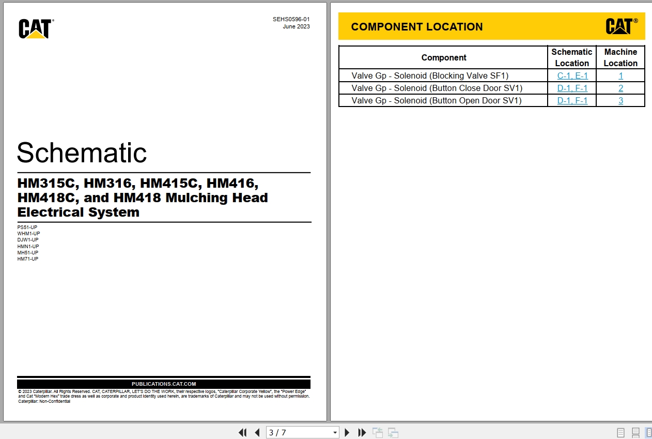Open D-1, F-1 link for Button Close Door
Screen dimensions: 652x439
pyautogui.click(x=572, y=88)
